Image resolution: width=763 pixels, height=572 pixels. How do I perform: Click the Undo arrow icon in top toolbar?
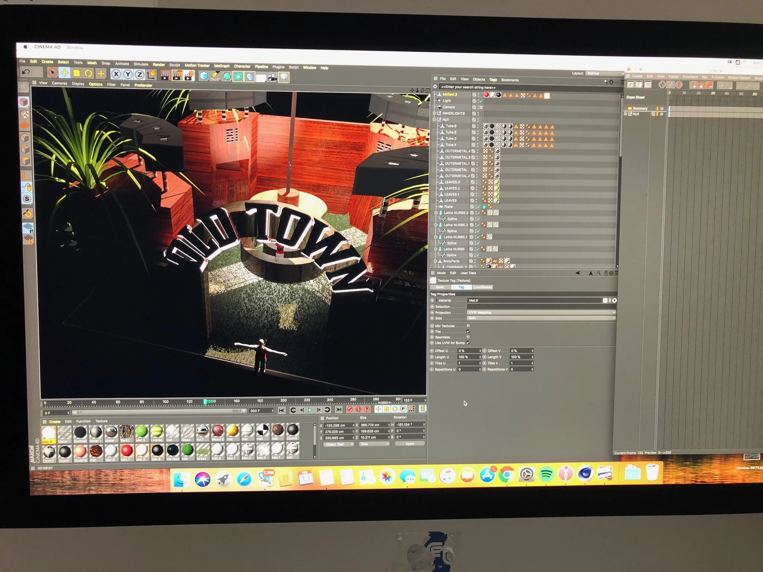26,71
